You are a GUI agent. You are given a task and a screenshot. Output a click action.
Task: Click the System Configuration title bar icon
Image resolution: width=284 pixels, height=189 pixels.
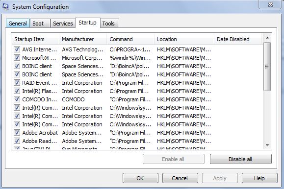tap(5, 6)
